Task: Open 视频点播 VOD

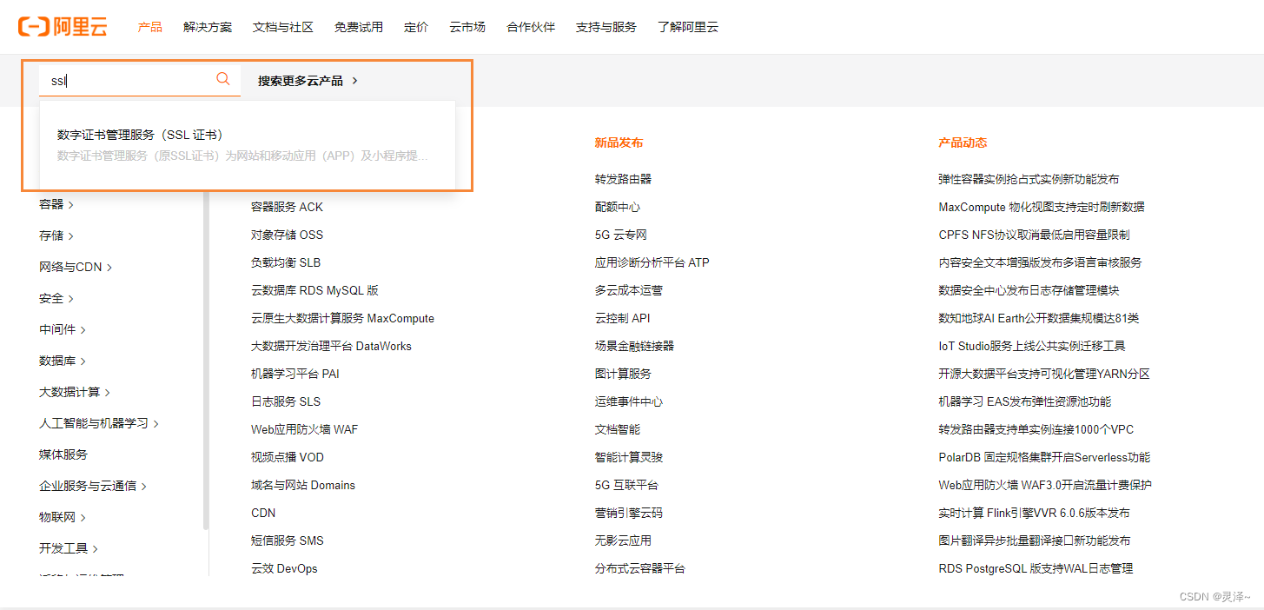Action: click(x=288, y=457)
